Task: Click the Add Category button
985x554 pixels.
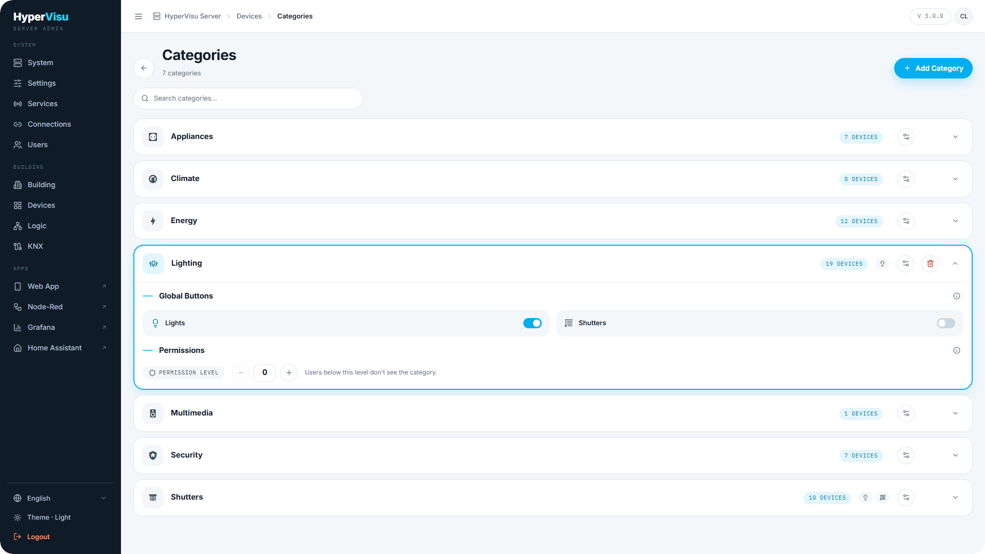Action: tap(933, 68)
